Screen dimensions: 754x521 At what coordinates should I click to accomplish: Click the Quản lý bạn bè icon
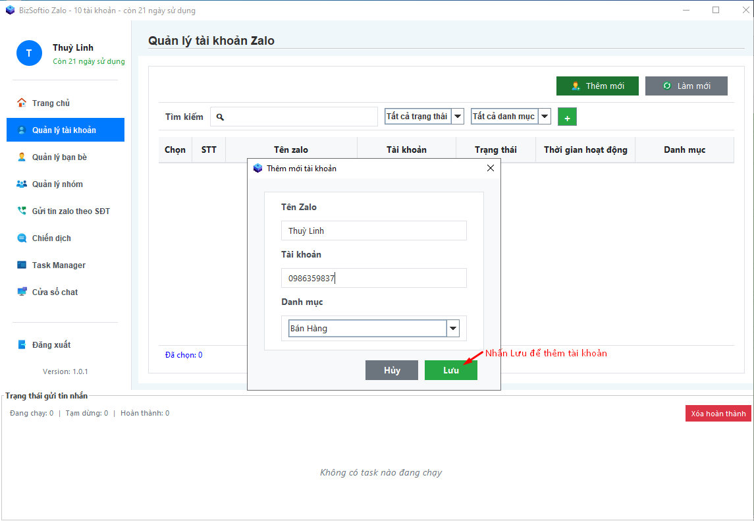[x=22, y=157]
